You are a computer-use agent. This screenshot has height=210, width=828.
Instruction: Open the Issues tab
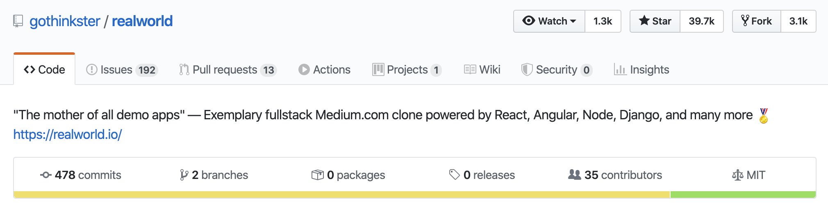pyautogui.click(x=122, y=70)
